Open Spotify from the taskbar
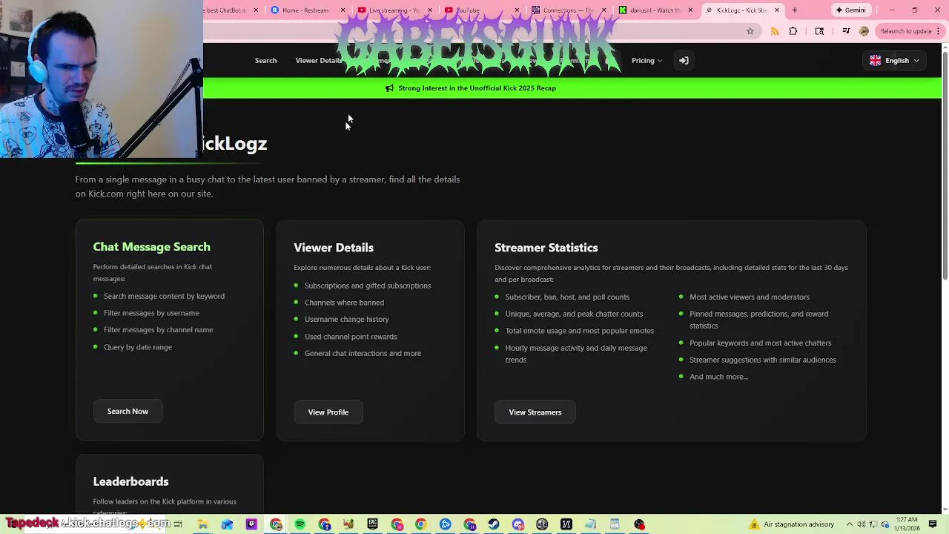949x534 pixels. pos(300,524)
